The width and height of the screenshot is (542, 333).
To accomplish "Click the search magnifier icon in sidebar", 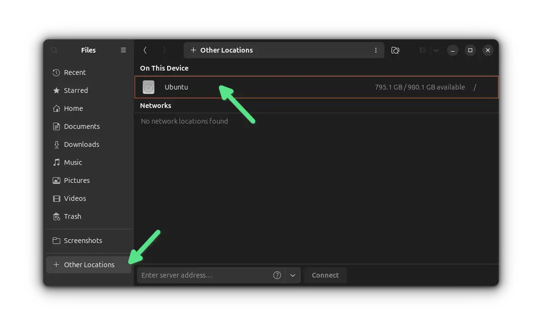I will (54, 50).
